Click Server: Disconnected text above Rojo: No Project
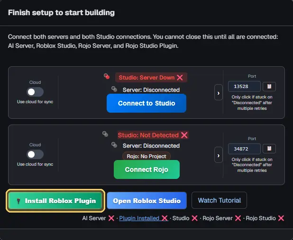Image resolution: width=293 pixels, height=240 pixels. 151,146
